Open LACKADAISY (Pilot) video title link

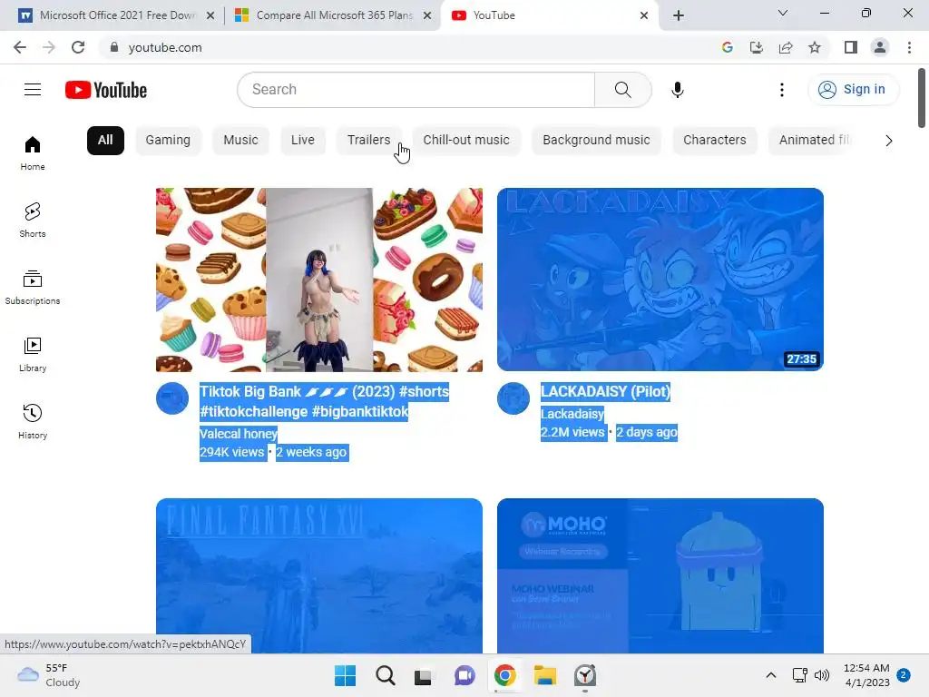[605, 392]
